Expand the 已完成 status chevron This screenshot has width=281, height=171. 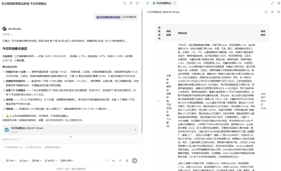click(12, 34)
